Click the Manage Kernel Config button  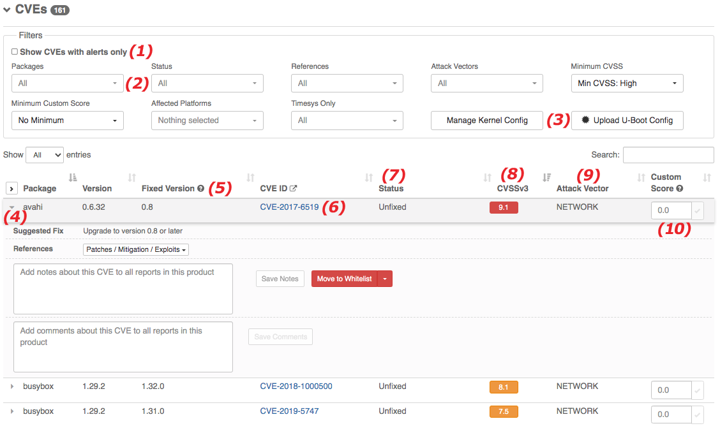point(486,120)
